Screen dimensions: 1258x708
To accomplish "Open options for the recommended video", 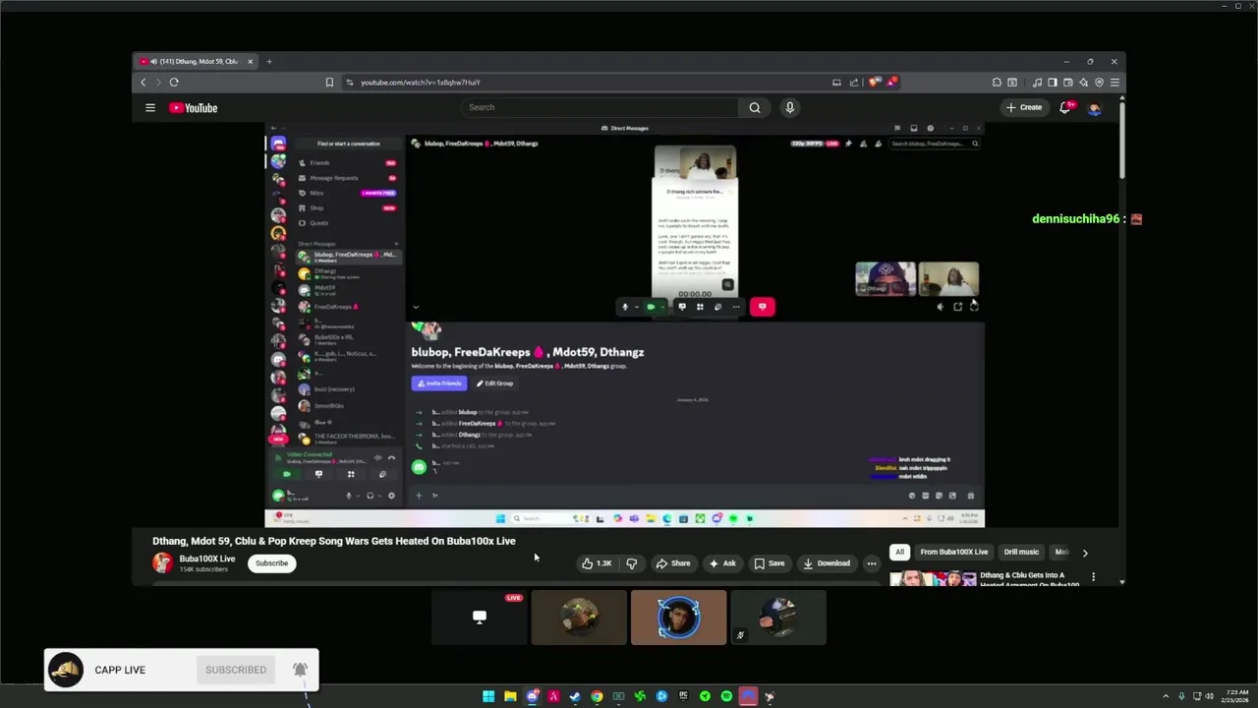I will click(1093, 577).
